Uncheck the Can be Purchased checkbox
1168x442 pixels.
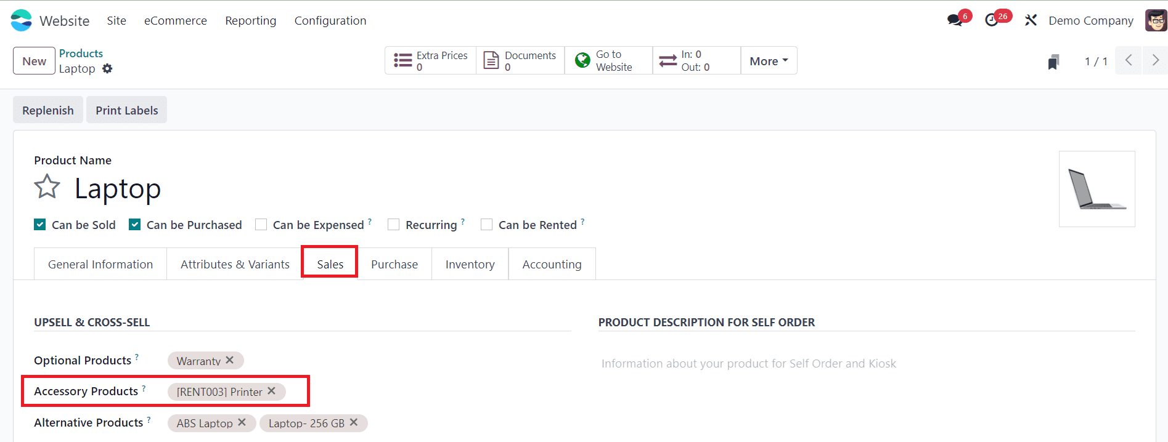pos(134,225)
